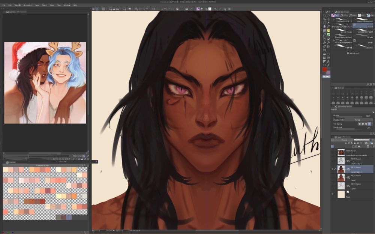Open the Edit menu

point(10,5)
